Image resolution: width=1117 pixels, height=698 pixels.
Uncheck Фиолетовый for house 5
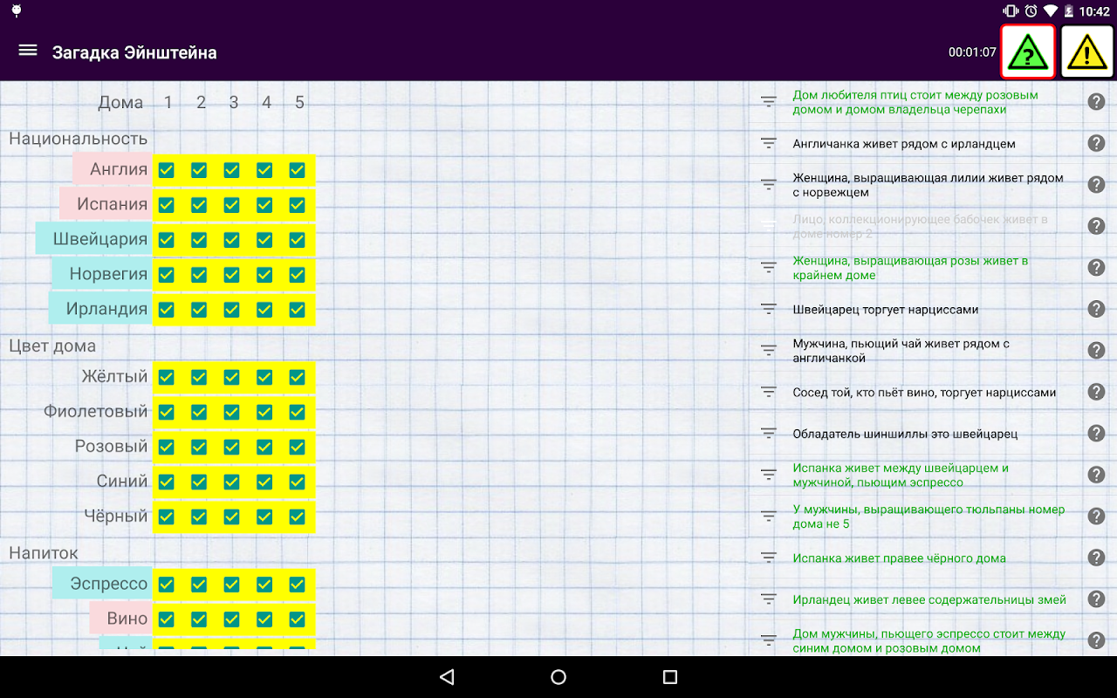297,412
